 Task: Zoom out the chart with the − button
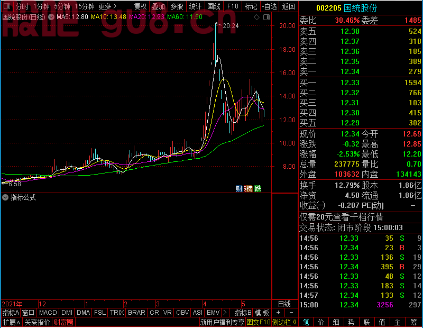tap(291, 313)
